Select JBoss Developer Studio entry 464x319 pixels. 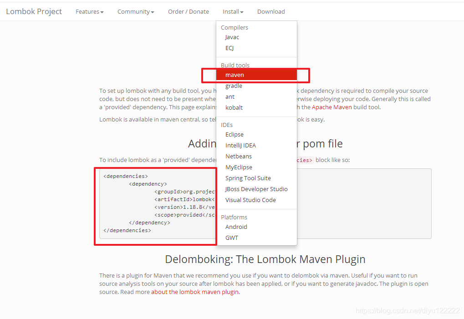pos(256,189)
